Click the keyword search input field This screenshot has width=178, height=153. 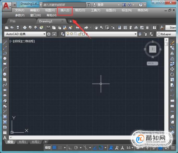64,5
